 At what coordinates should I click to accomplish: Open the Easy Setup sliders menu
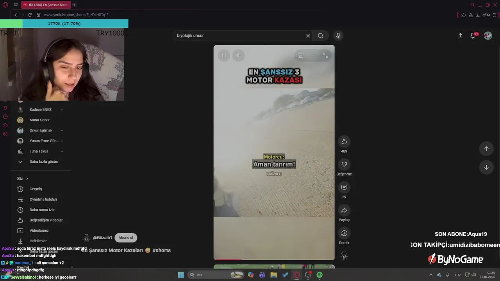(495, 15)
